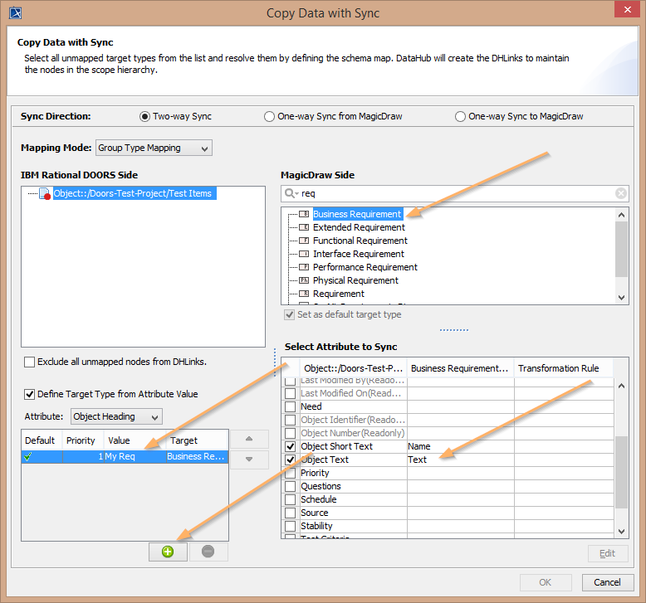This screenshot has height=603, width=646.
Task: Click the green plus add-mapping button
Action: point(168,552)
